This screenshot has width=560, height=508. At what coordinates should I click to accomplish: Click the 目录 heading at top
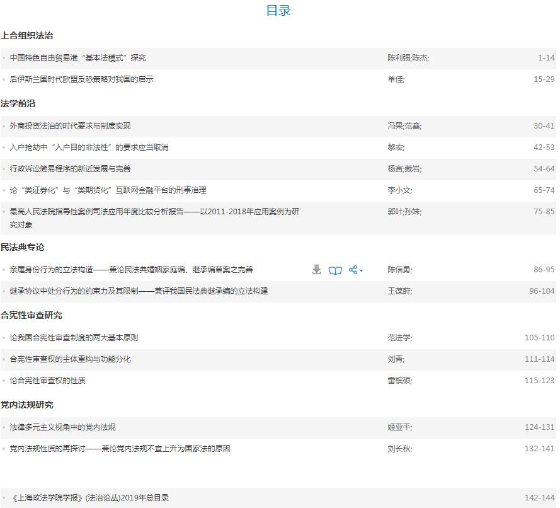(278, 11)
